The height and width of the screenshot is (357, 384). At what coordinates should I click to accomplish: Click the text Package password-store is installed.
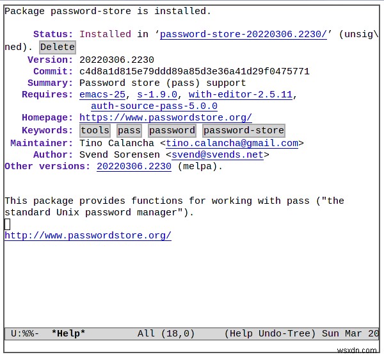pos(108,12)
